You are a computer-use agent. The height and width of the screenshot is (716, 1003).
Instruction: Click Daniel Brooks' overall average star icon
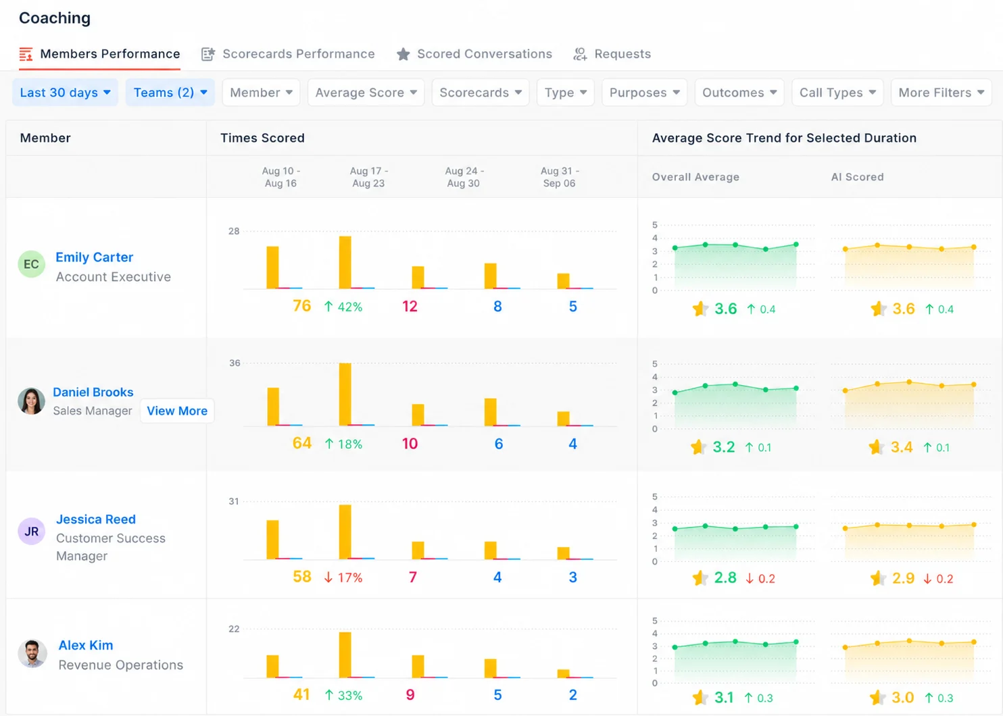(x=698, y=447)
